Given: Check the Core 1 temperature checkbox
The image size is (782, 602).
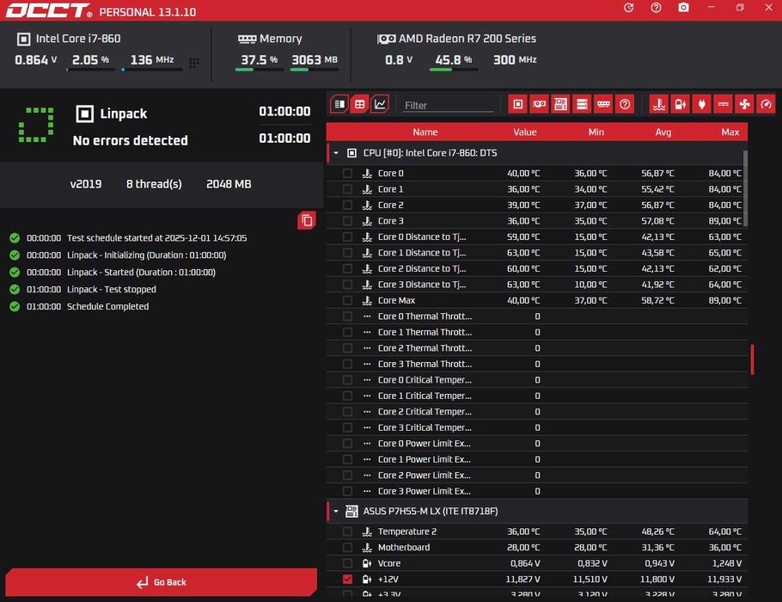Looking at the screenshot, I should click(347, 189).
